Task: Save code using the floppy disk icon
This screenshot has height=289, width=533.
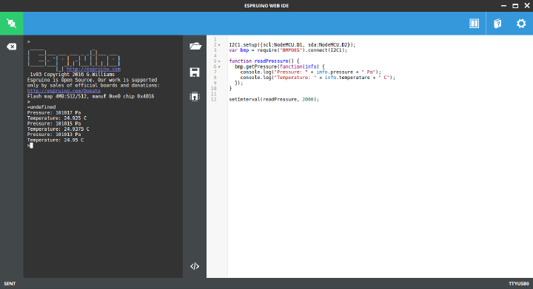Action: tap(195, 72)
